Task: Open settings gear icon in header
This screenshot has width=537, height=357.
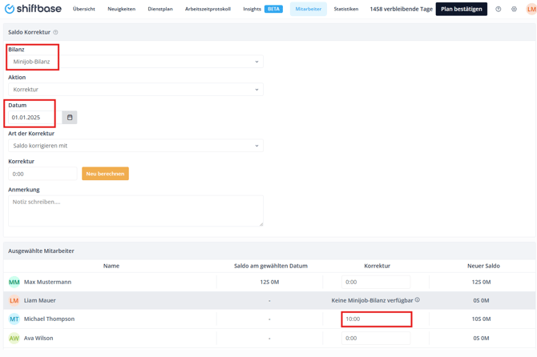Action: (x=514, y=10)
